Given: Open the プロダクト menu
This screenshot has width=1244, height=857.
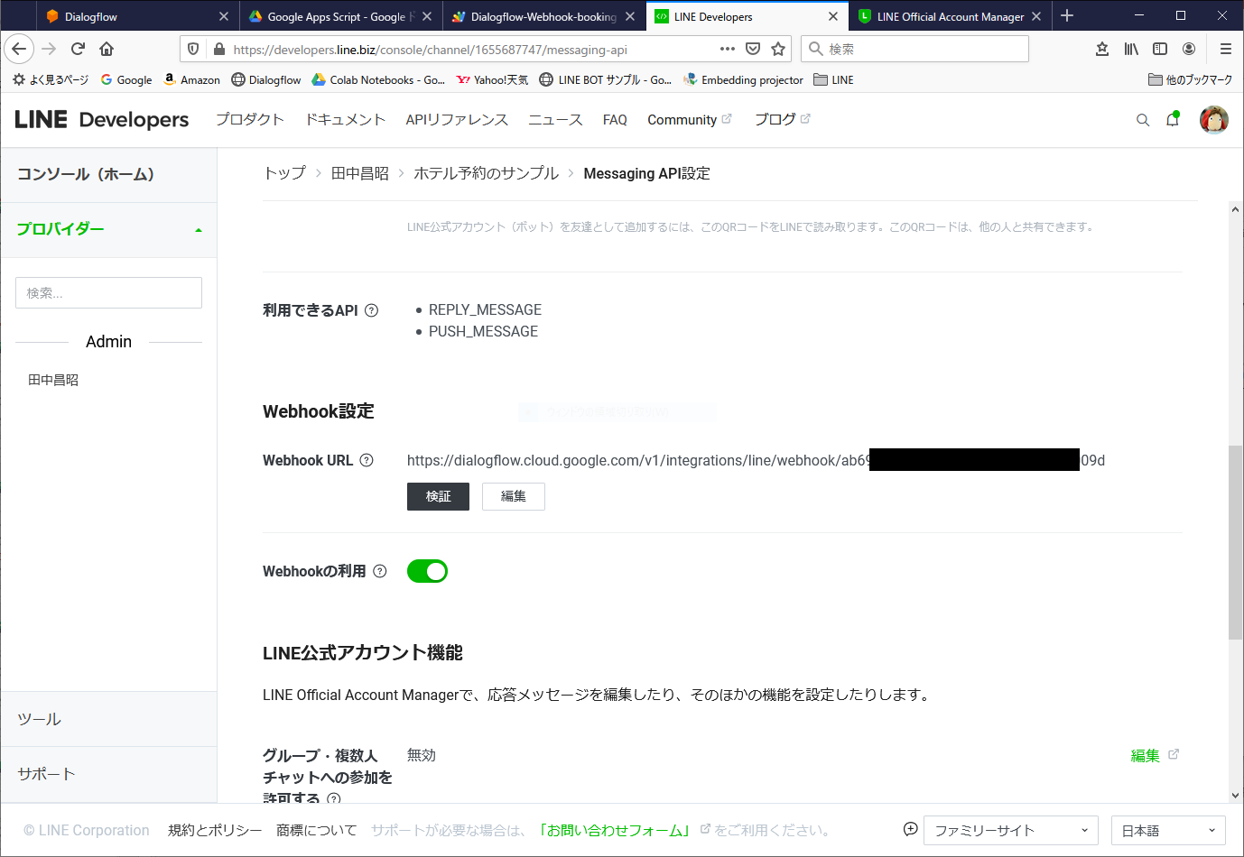Looking at the screenshot, I should (x=250, y=120).
